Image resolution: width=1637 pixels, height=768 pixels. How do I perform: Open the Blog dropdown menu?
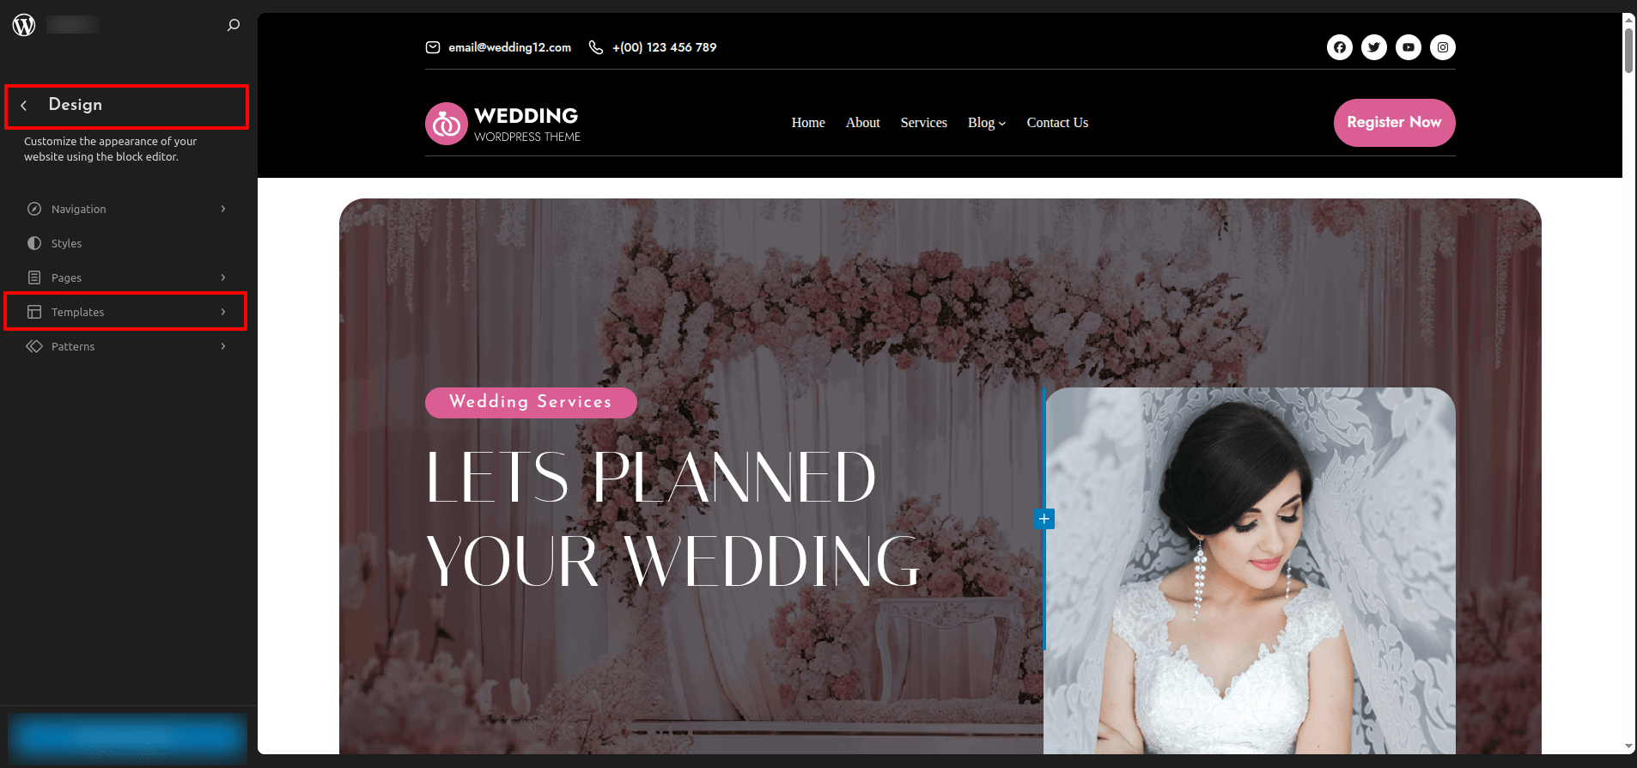pyautogui.click(x=986, y=123)
